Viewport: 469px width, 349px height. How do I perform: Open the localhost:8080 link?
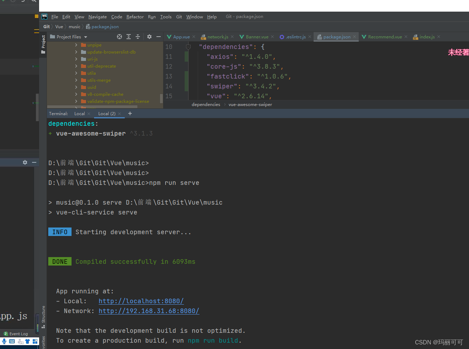click(x=141, y=301)
